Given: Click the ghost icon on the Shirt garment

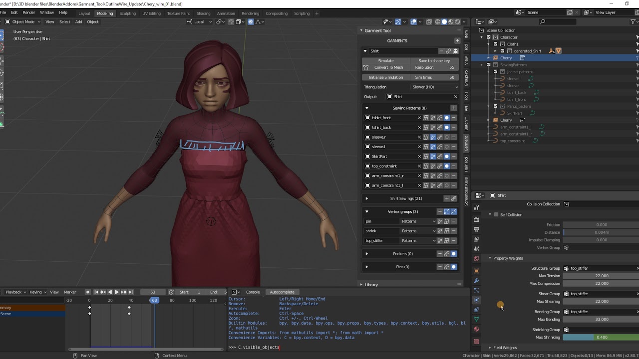Looking at the screenshot, I should point(455,51).
